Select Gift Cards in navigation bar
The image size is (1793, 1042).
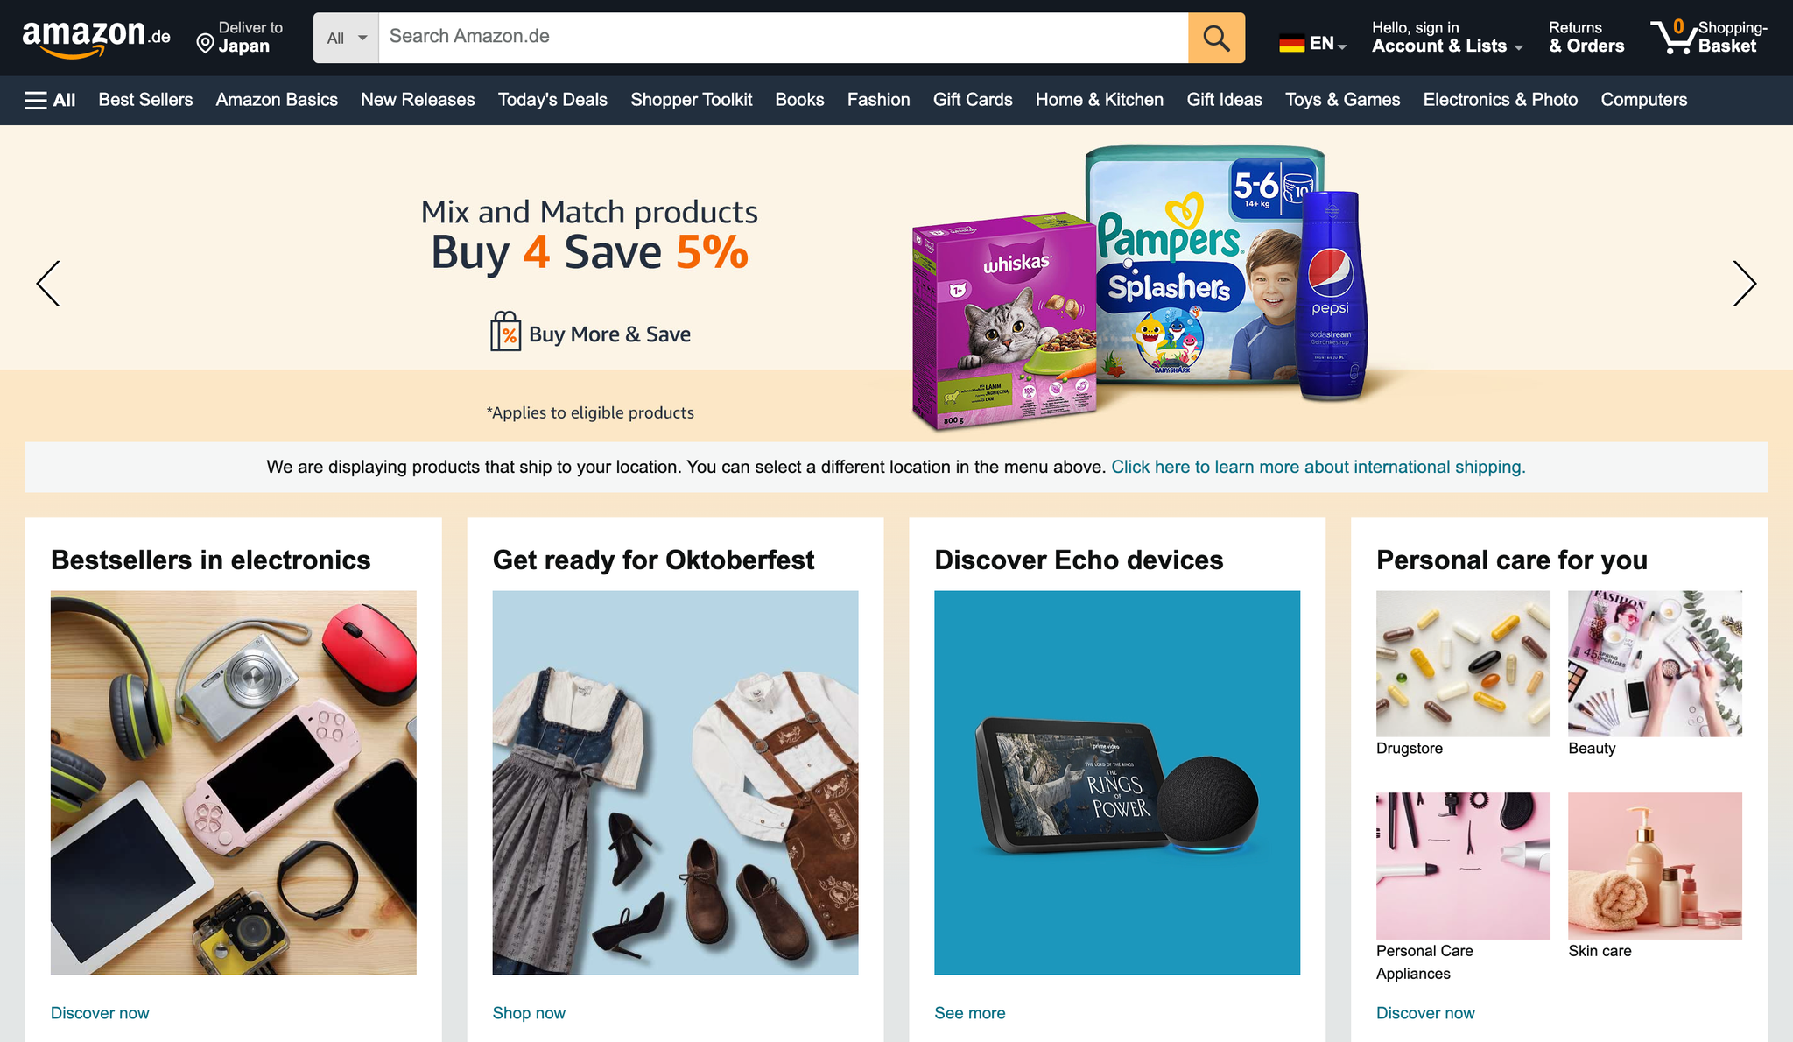point(973,100)
